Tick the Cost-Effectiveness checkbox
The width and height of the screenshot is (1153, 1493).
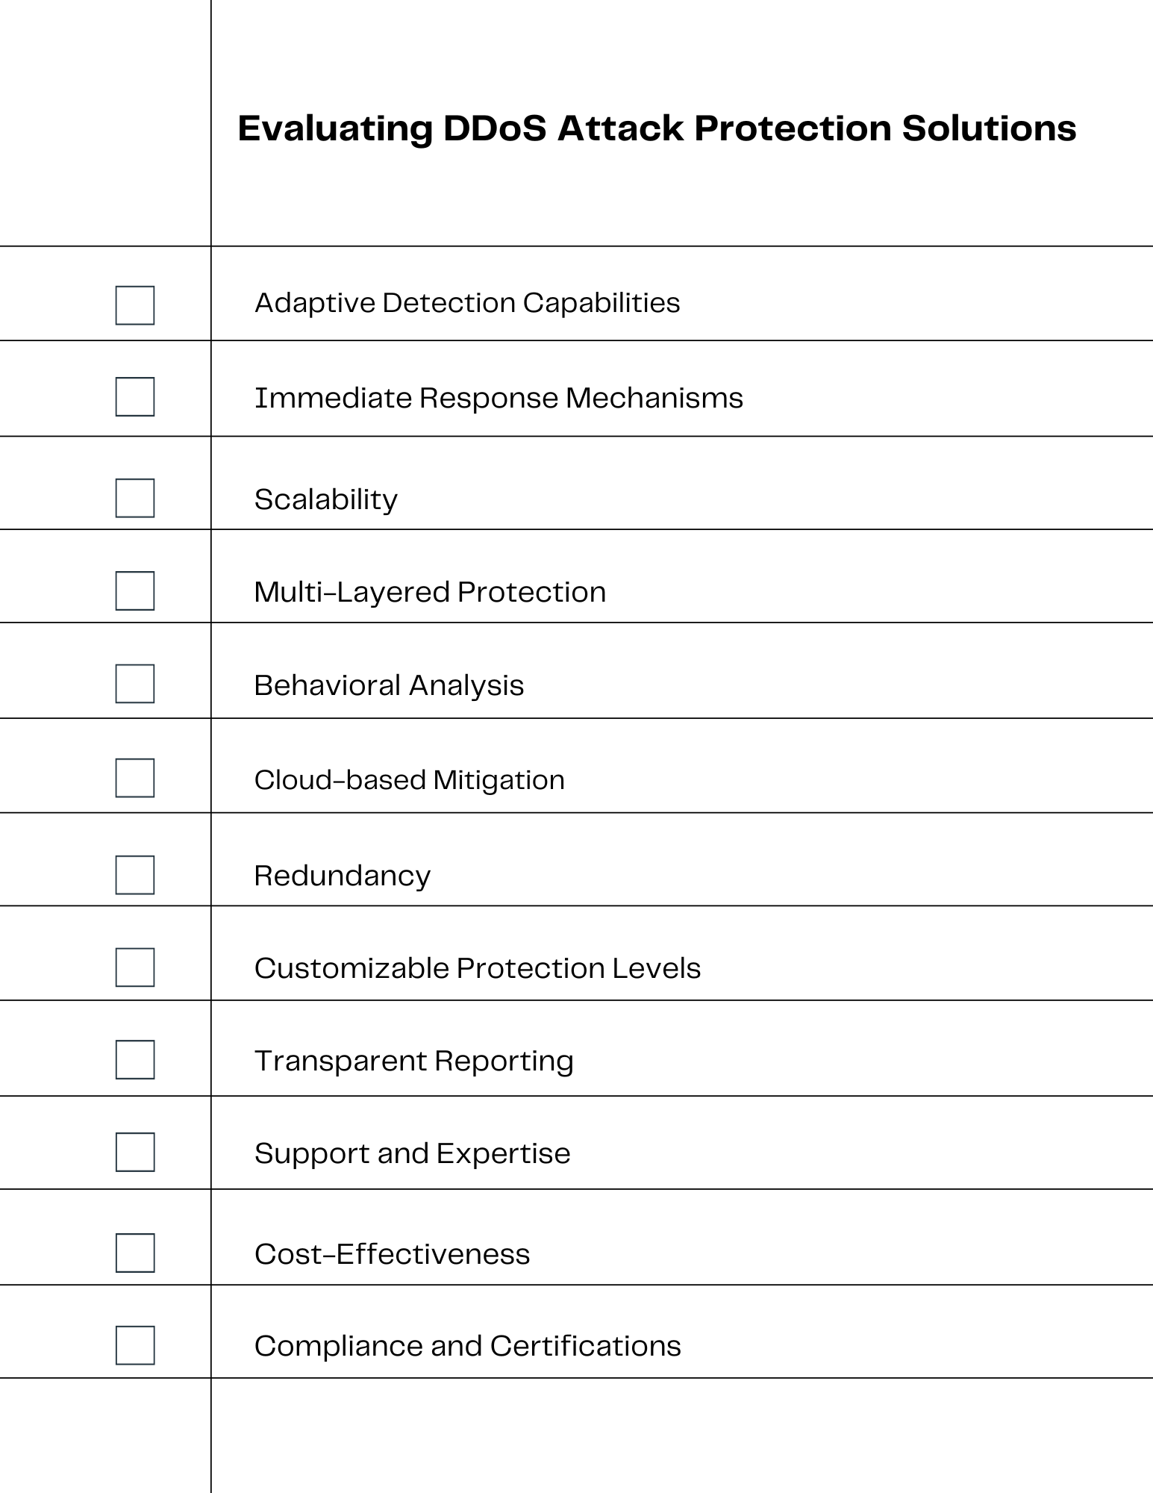[x=135, y=1253]
